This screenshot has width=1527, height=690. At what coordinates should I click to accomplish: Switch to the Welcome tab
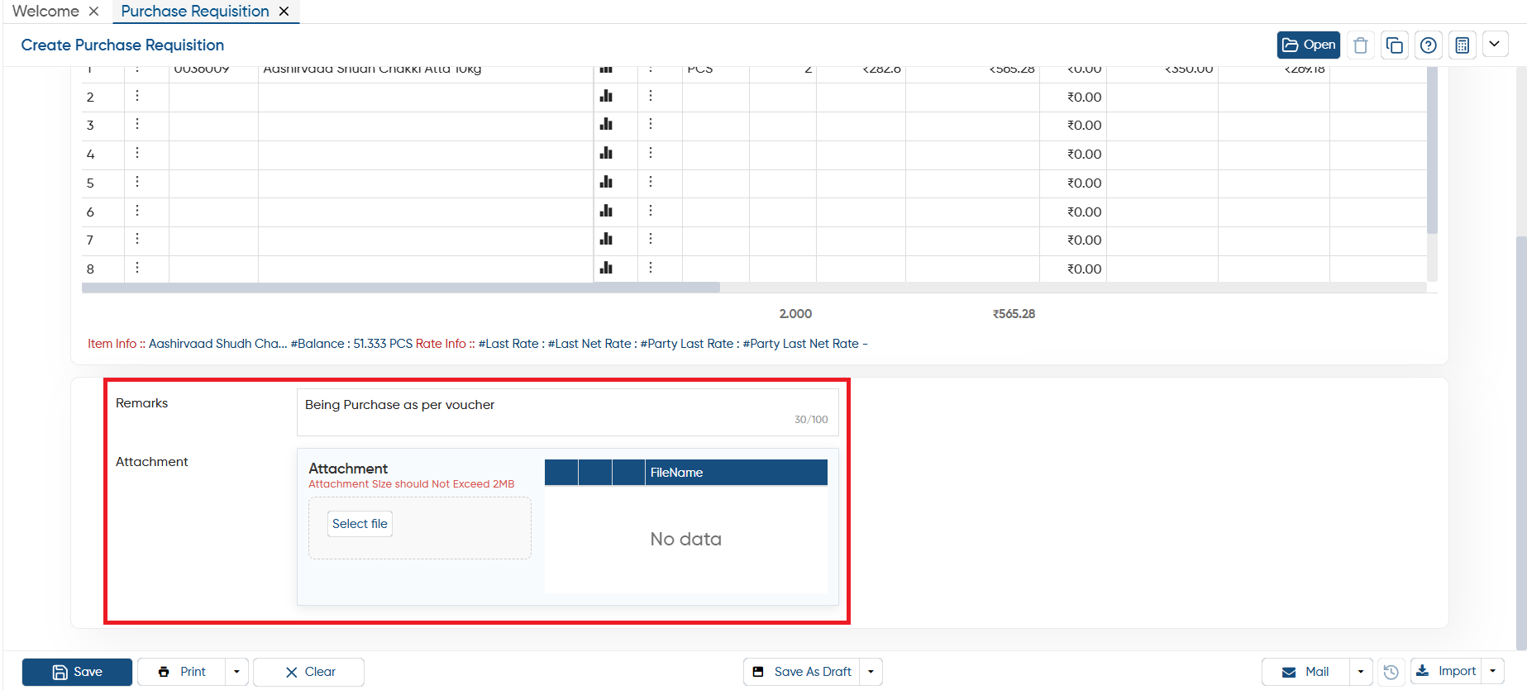[x=45, y=12]
